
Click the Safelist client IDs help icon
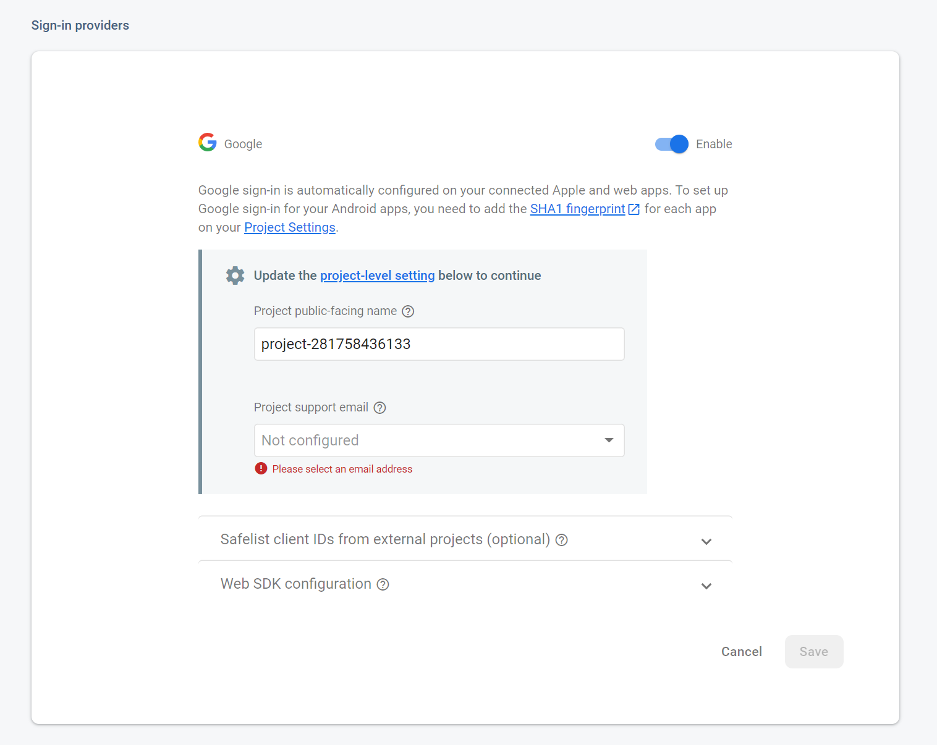562,539
